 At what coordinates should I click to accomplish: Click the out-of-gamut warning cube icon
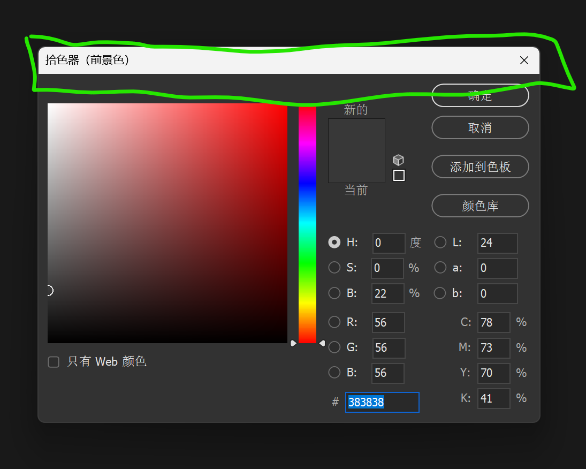tap(398, 160)
